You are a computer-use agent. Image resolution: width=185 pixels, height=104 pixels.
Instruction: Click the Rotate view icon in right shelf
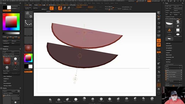(159, 72)
